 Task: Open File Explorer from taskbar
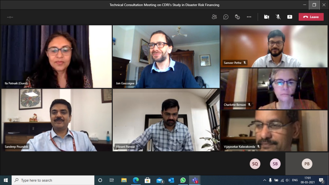pyautogui.click(x=124, y=180)
